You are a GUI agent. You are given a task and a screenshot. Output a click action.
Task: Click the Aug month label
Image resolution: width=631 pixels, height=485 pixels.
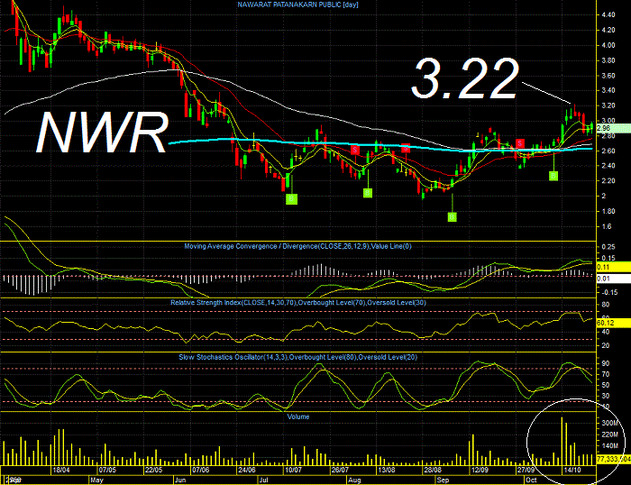tap(354, 480)
